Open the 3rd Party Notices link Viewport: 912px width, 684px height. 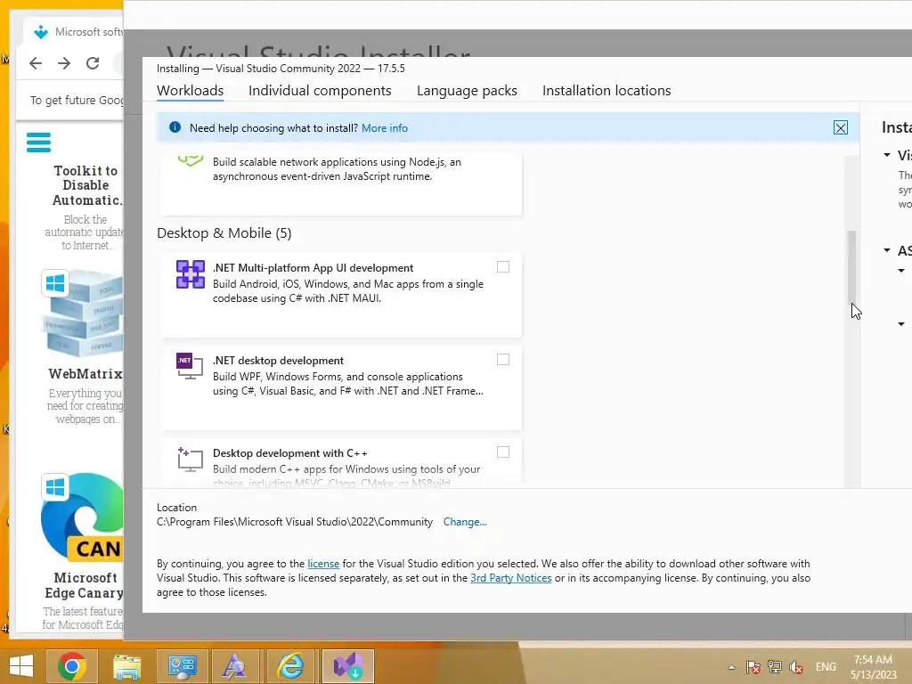click(x=510, y=577)
